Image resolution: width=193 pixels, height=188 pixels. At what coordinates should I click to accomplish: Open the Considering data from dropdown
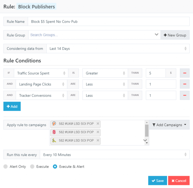coord(118,49)
